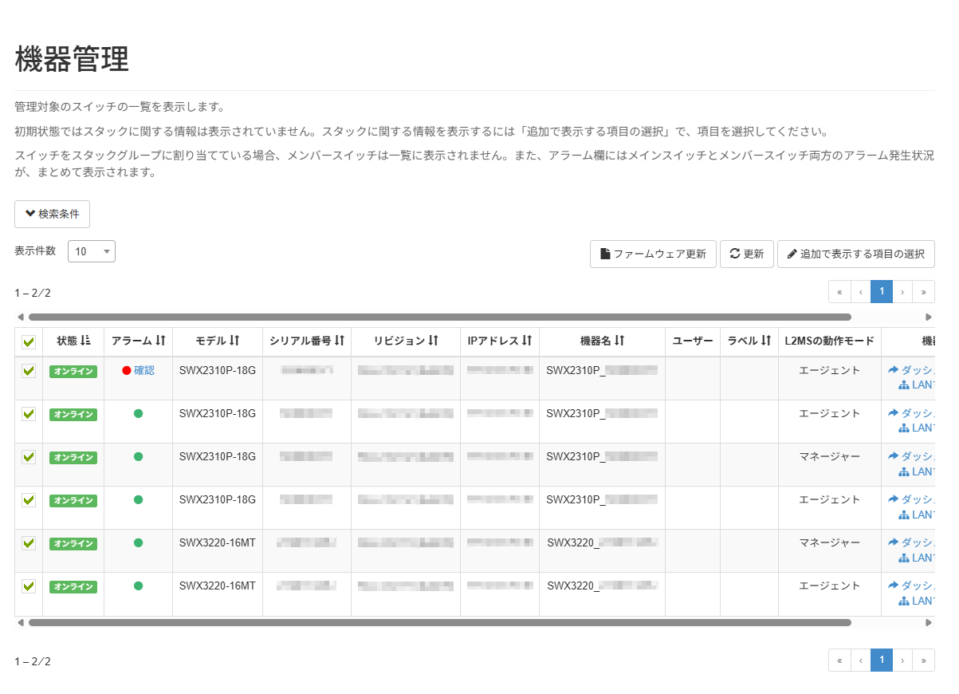Open the 表示件数 dropdown showing 10

pyautogui.click(x=91, y=250)
